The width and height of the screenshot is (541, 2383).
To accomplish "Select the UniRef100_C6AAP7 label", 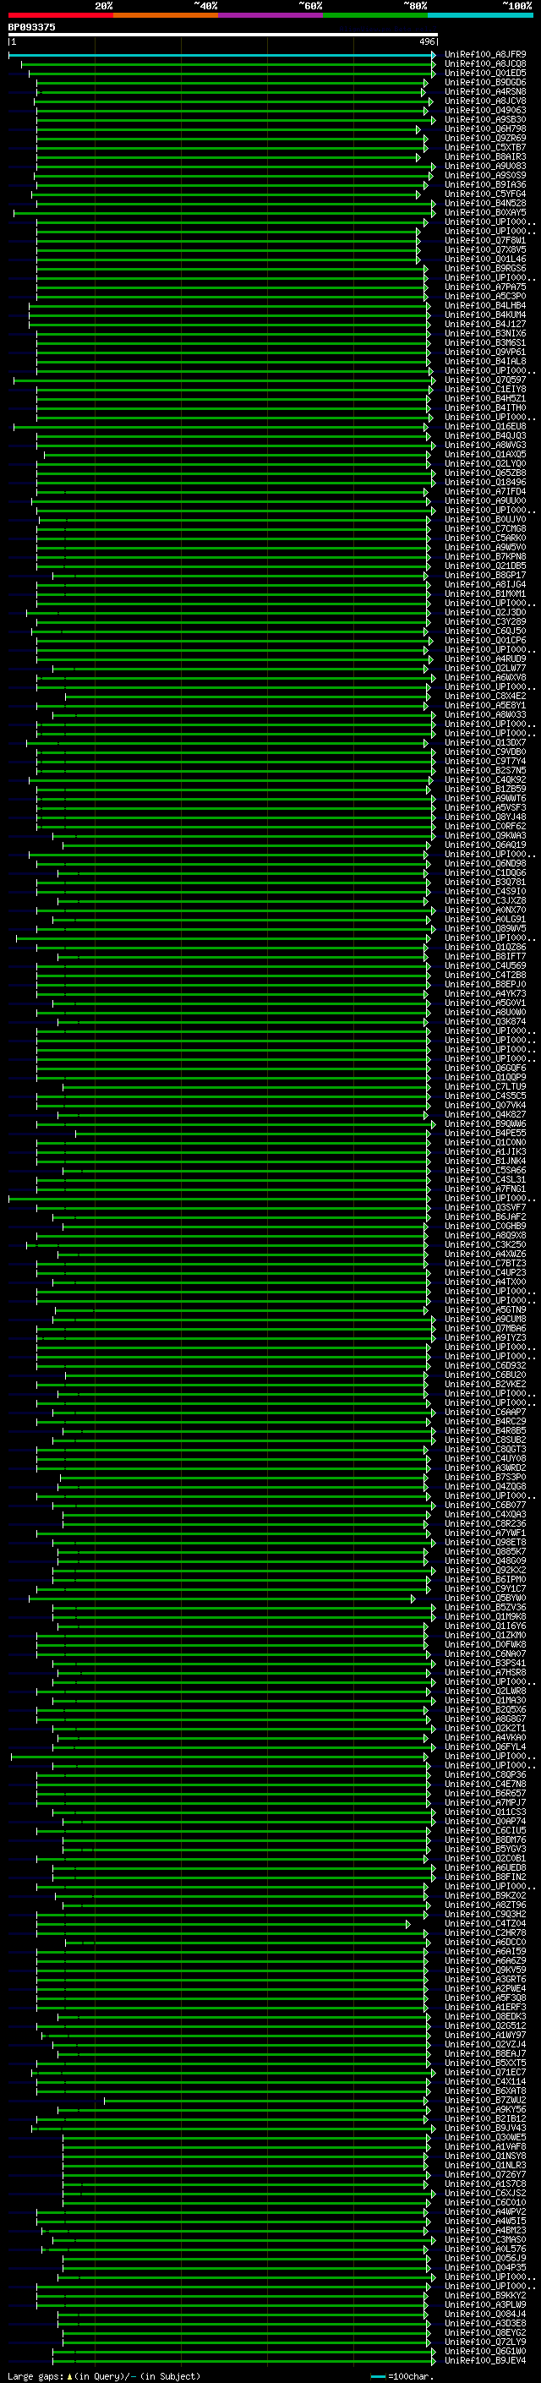I will point(485,1412).
